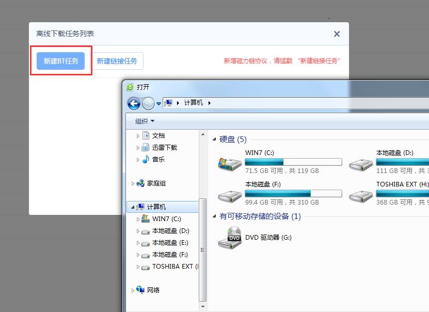This screenshot has width=429, height=312.
Task: Click the 有可移动存储的设备 (1) header
Action: point(260,216)
